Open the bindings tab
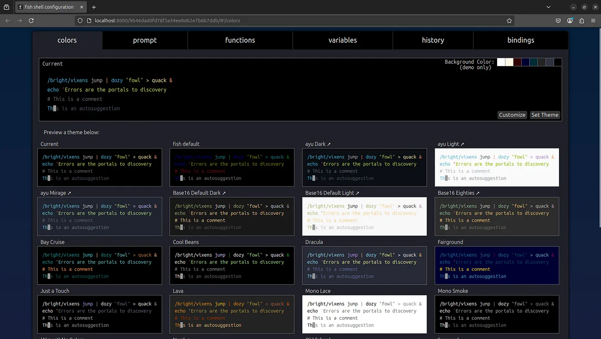 pos(521,40)
